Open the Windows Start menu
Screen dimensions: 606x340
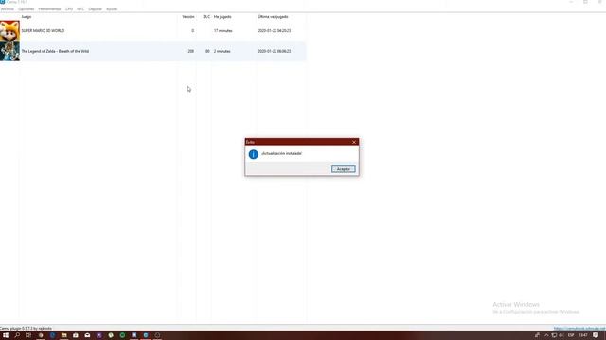click(6, 335)
